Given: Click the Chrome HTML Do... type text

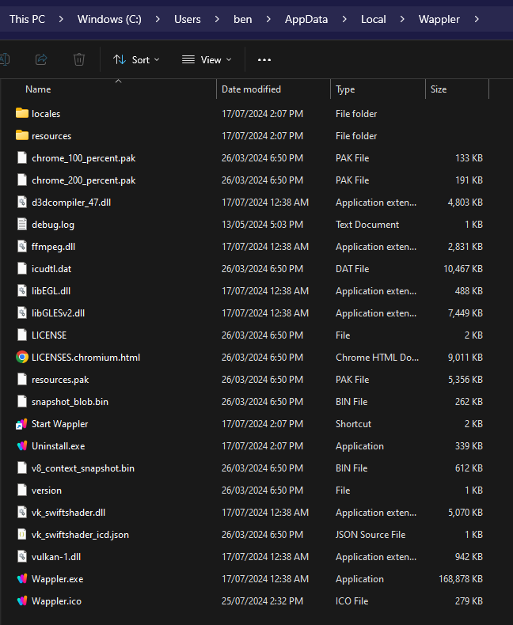Looking at the screenshot, I should [377, 357].
